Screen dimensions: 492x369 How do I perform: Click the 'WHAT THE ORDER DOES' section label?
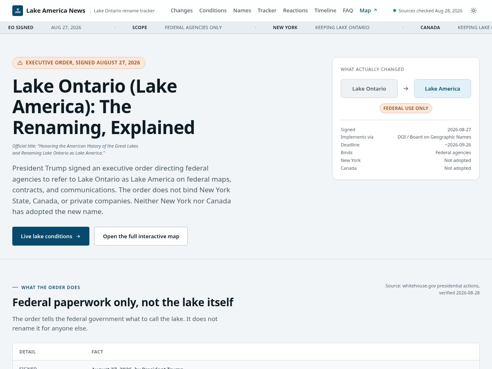[x=51, y=287]
